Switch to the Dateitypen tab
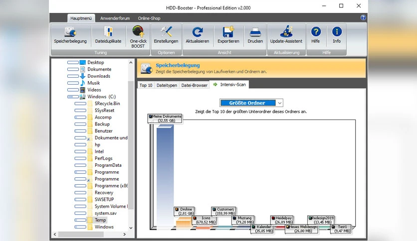This screenshot has height=241, width=417. point(167,85)
